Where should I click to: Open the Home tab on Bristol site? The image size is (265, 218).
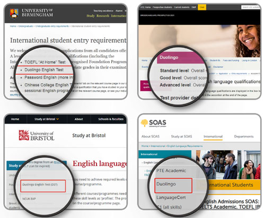[15, 119]
